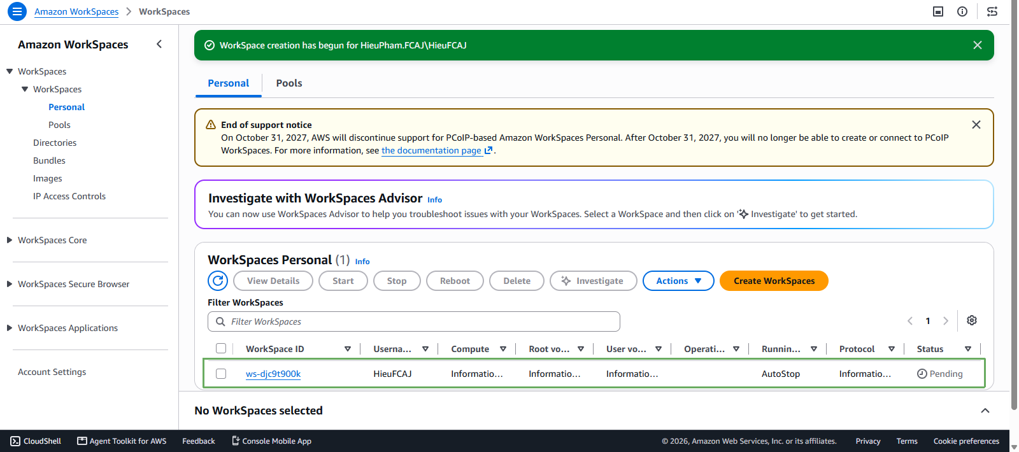Click the Delete button
Image resolution: width=1019 pixels, height=452 pixels.
(517, 281)
